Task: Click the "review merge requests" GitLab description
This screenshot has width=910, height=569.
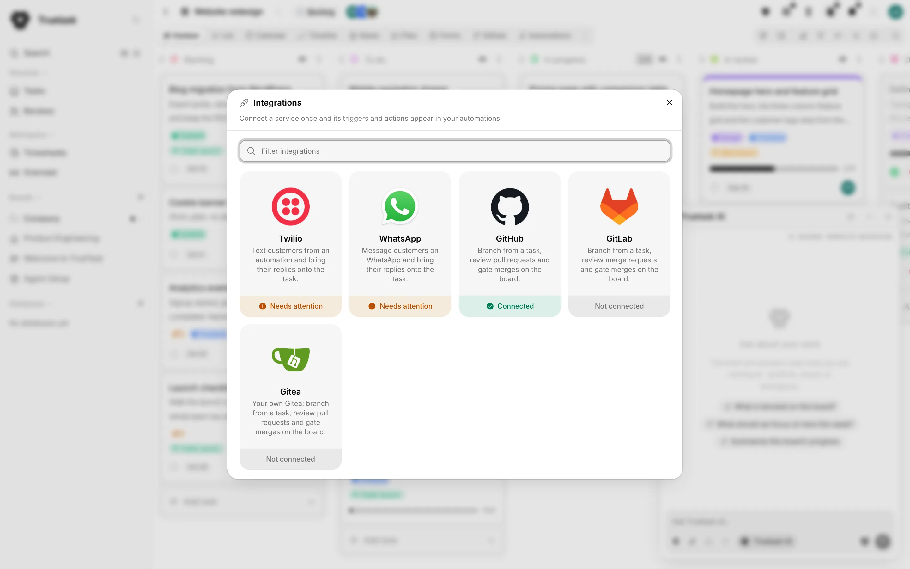Action: click(619, 265)
